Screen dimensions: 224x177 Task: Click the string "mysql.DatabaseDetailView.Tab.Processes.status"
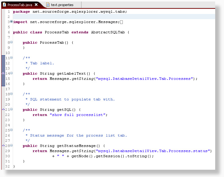pyautogui.click(x=153, y=151)
